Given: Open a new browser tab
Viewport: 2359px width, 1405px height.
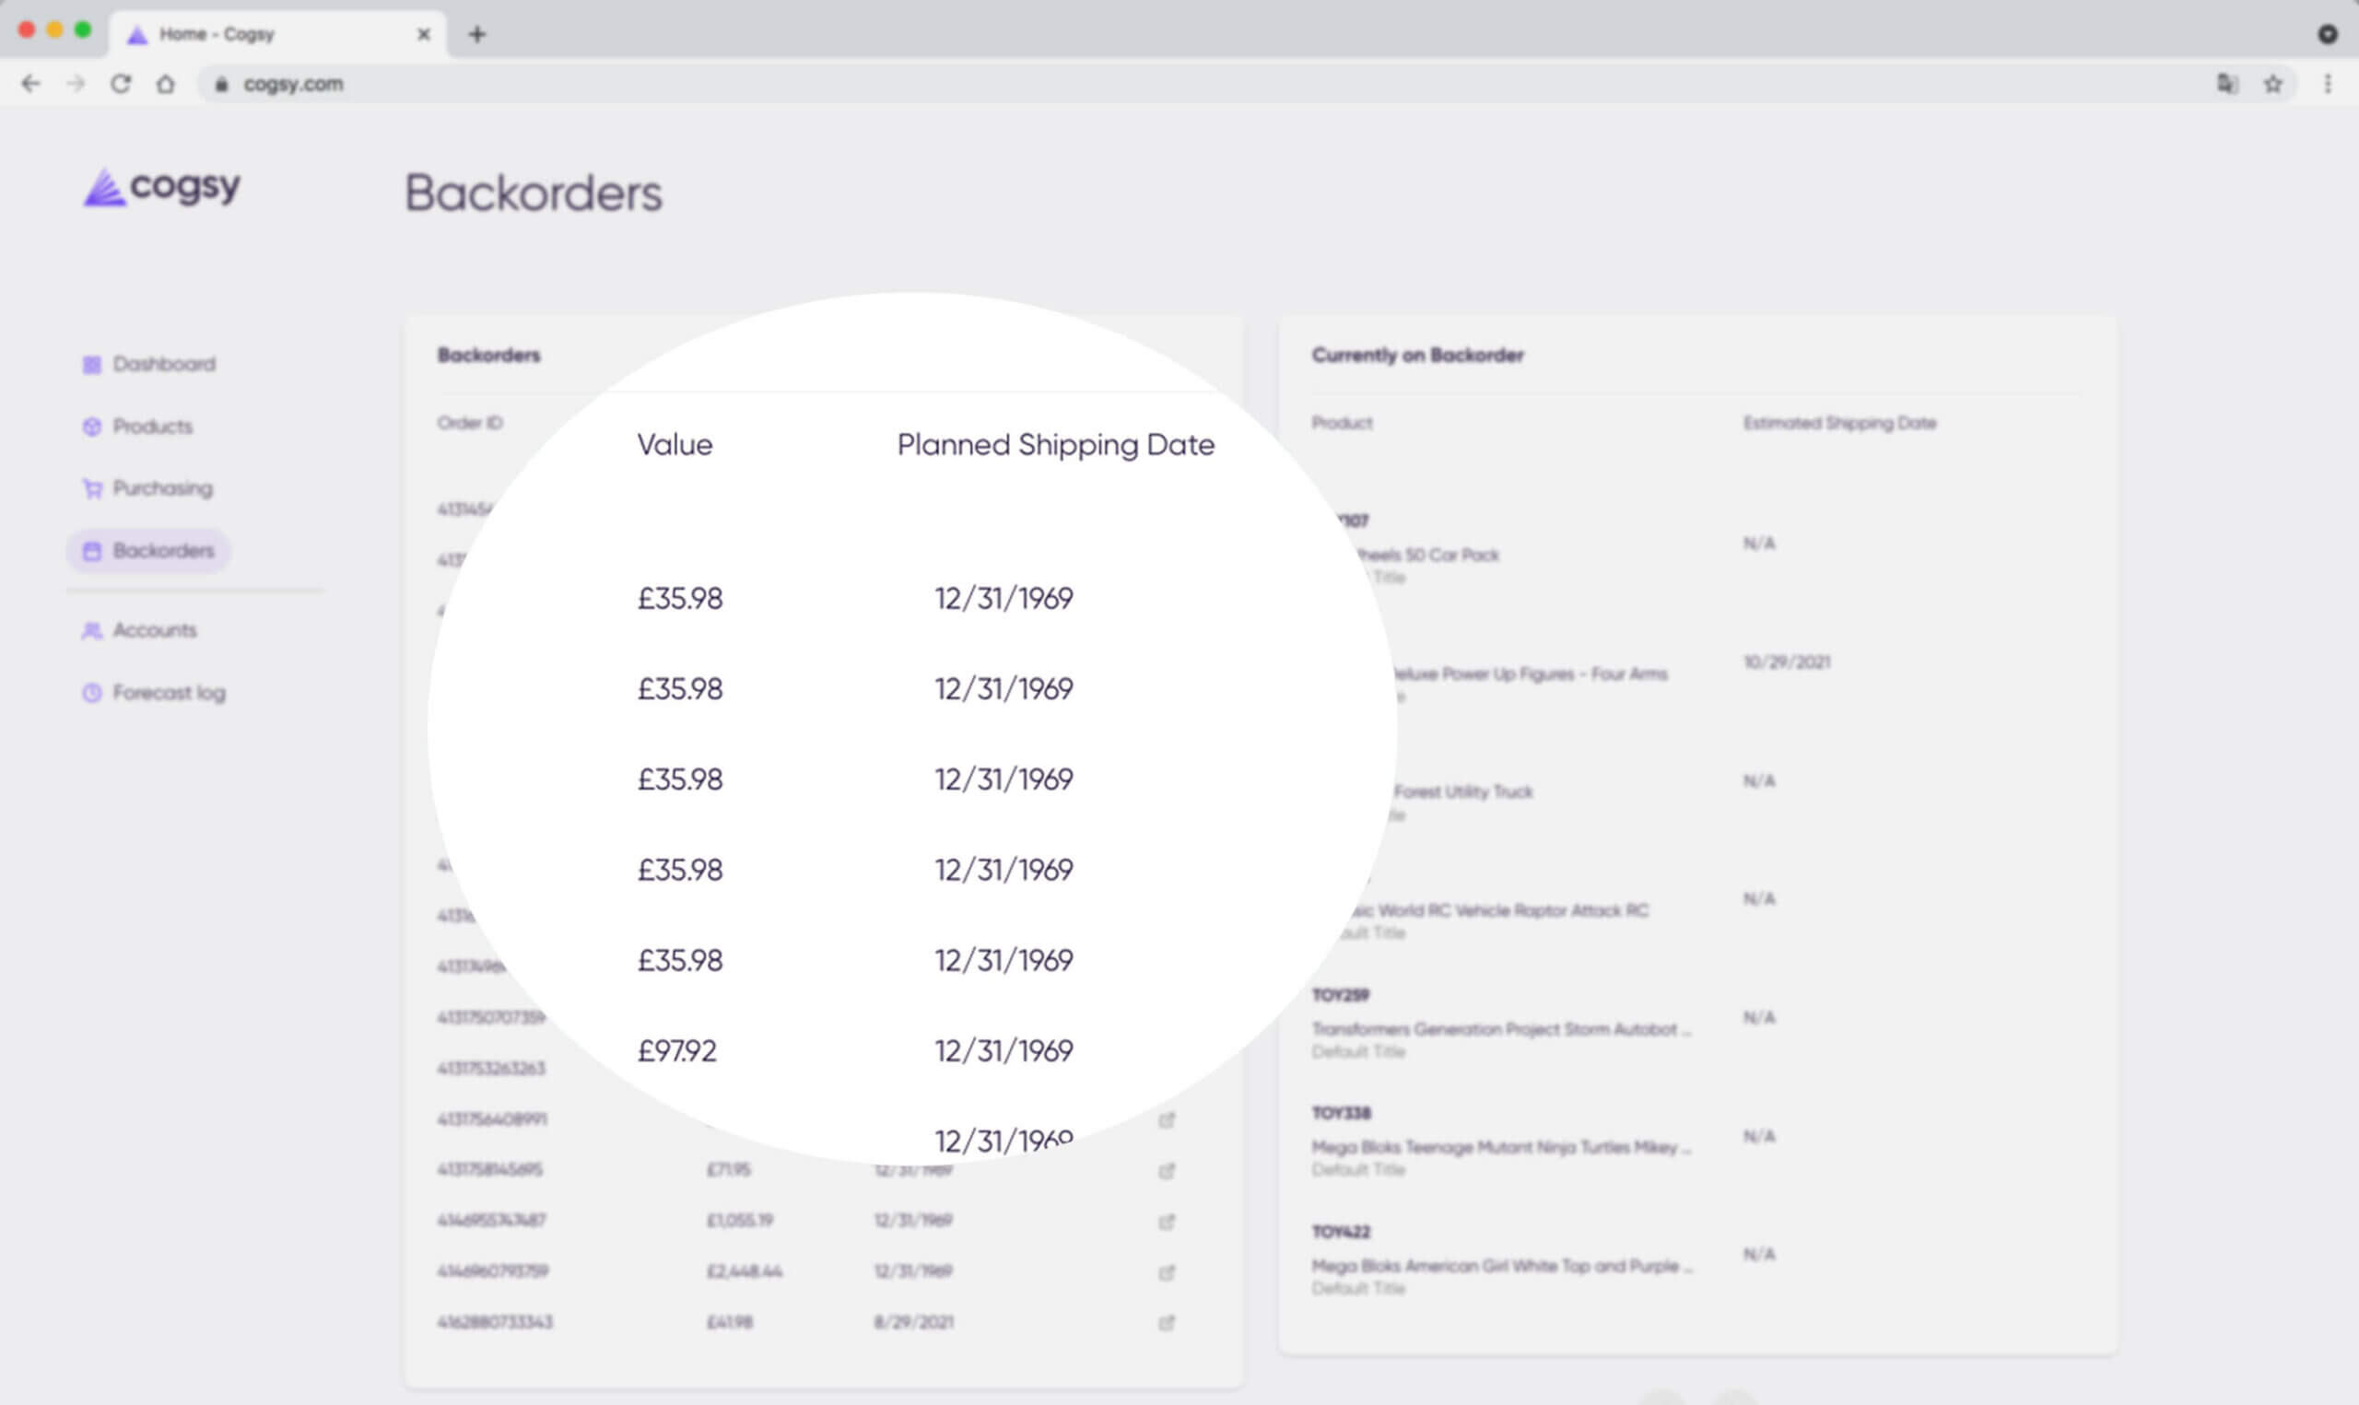Looking at the screenshot, I should (x=477, y=34).
